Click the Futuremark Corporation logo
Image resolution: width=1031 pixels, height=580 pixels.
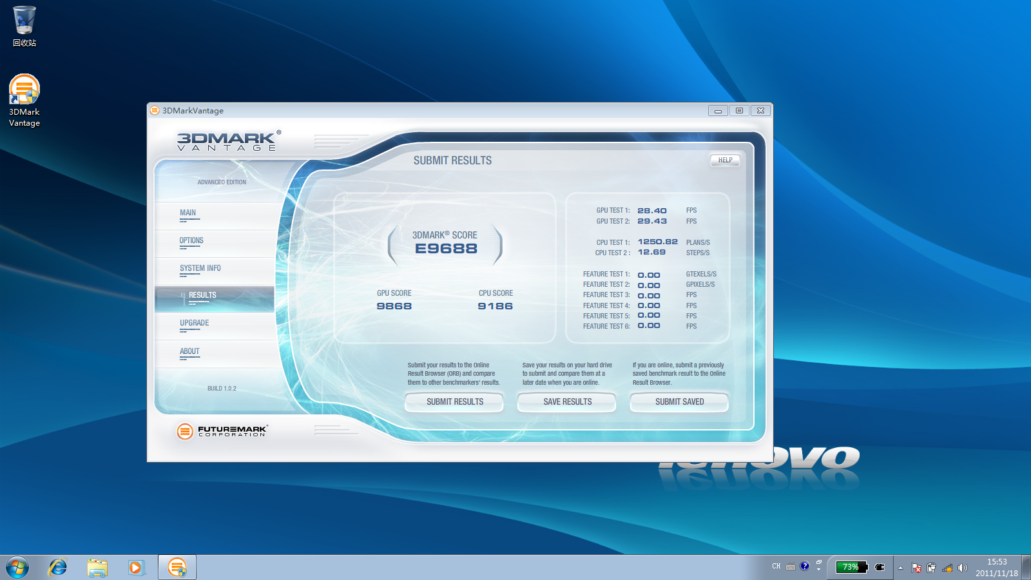click(222, 430)
